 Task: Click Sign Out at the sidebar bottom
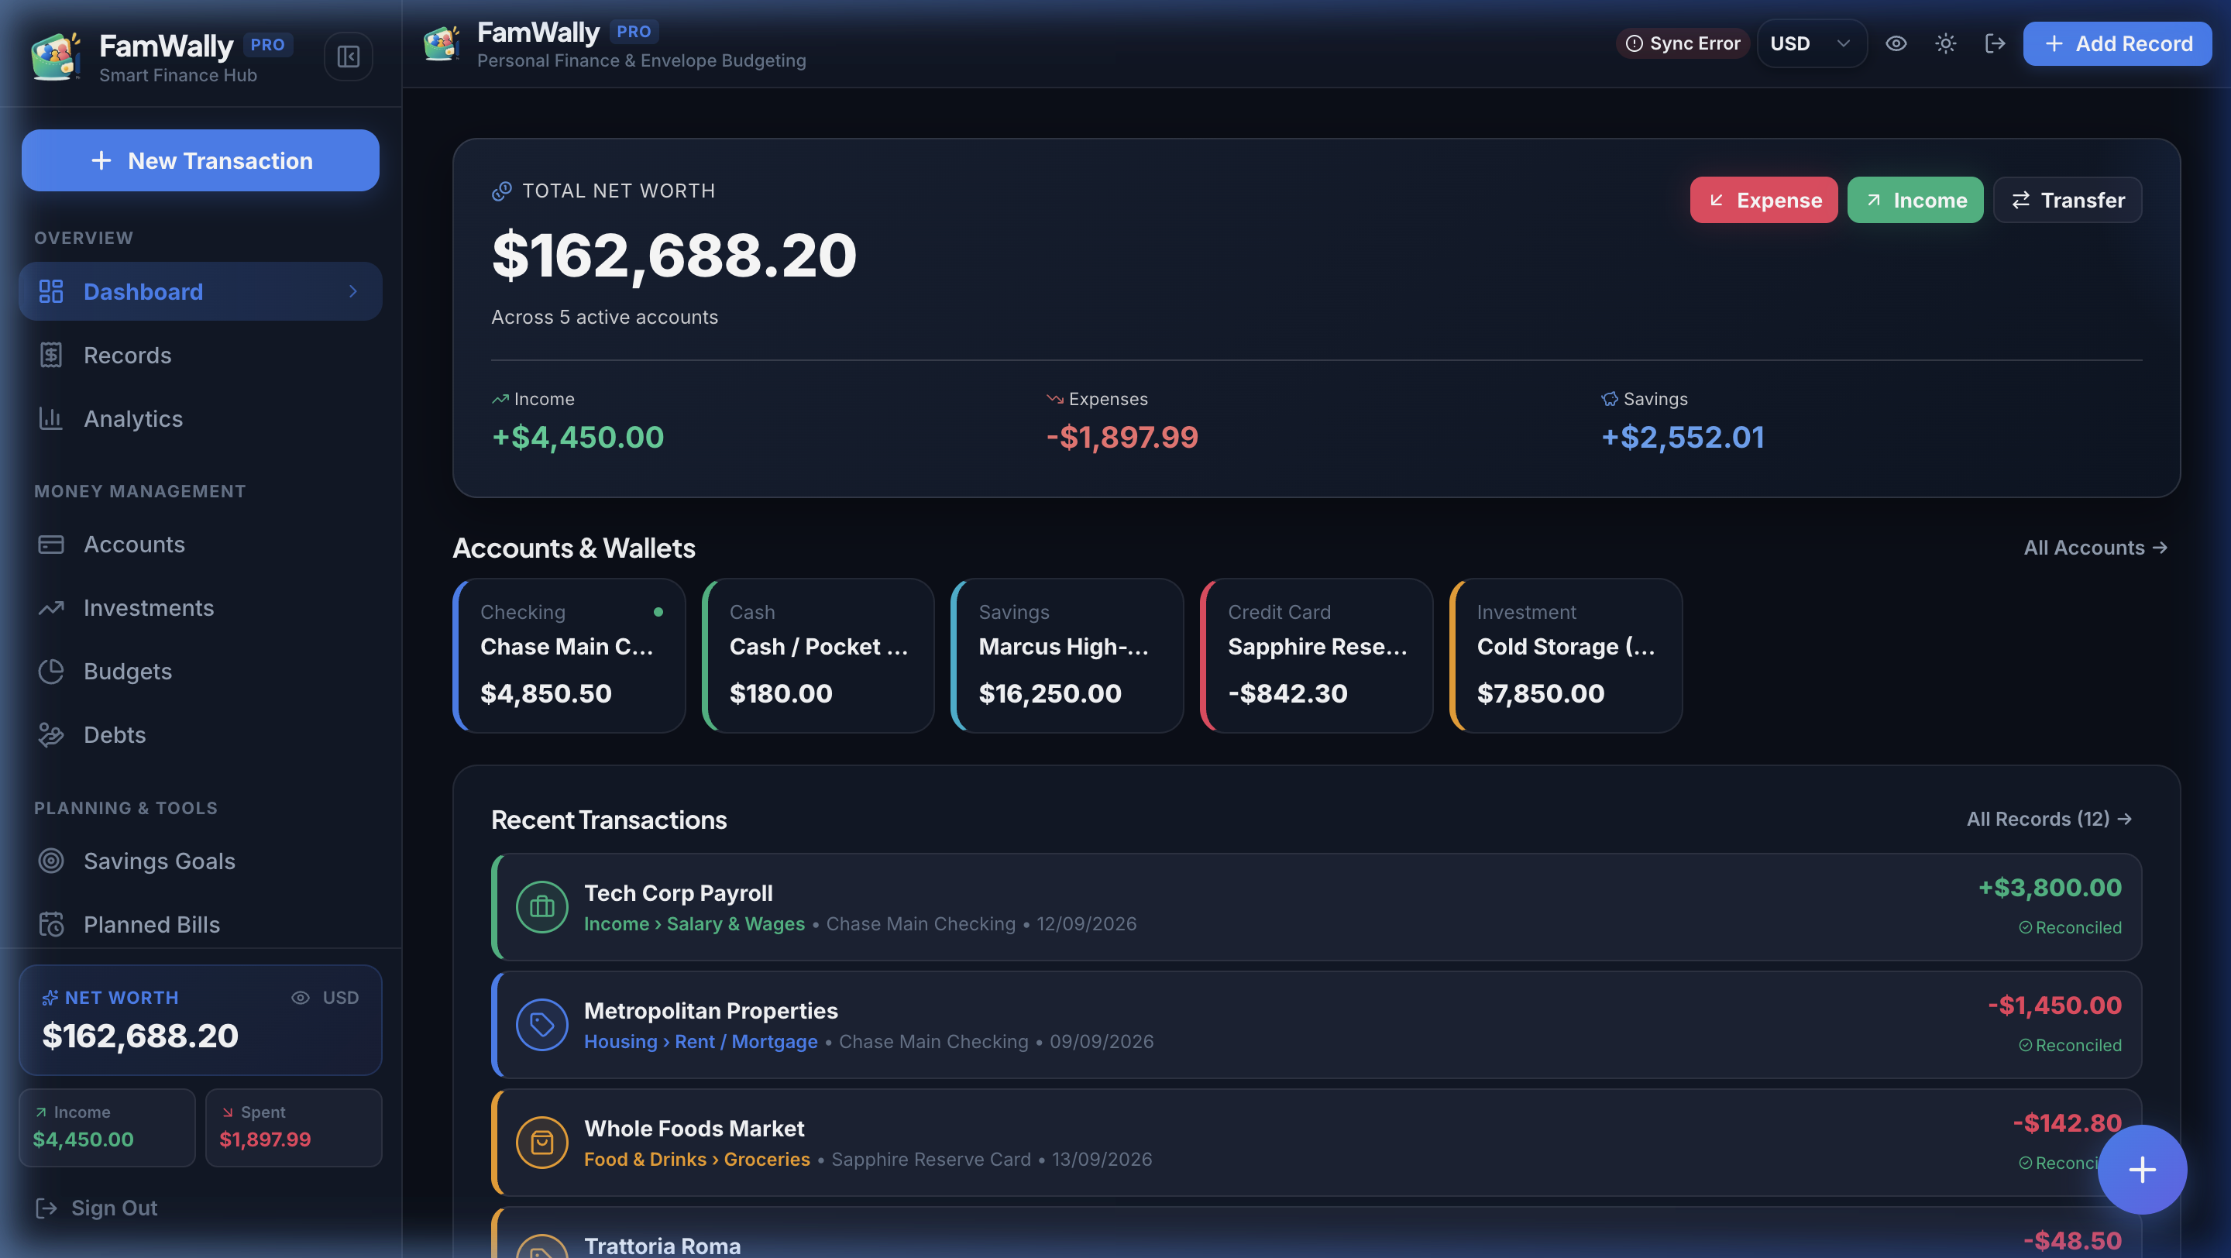coord(96,1208)
